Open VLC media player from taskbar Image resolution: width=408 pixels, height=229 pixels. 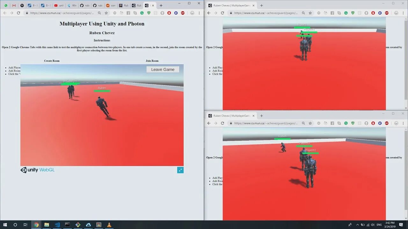(x=109, y=225)
